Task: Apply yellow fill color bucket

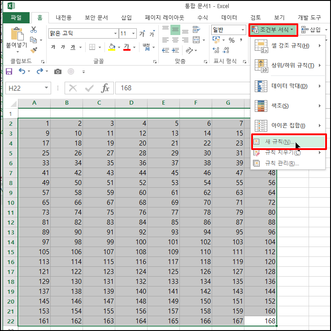Action: click(x=112, y=47)
